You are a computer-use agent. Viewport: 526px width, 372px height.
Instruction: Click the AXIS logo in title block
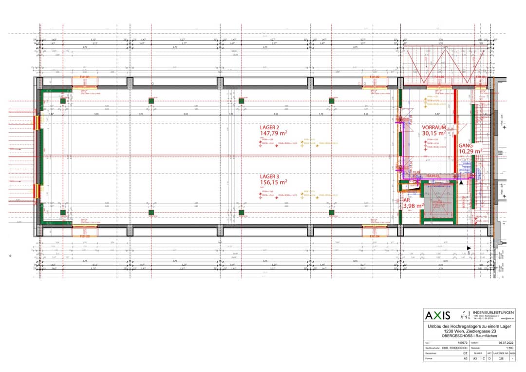click(438, 315)
